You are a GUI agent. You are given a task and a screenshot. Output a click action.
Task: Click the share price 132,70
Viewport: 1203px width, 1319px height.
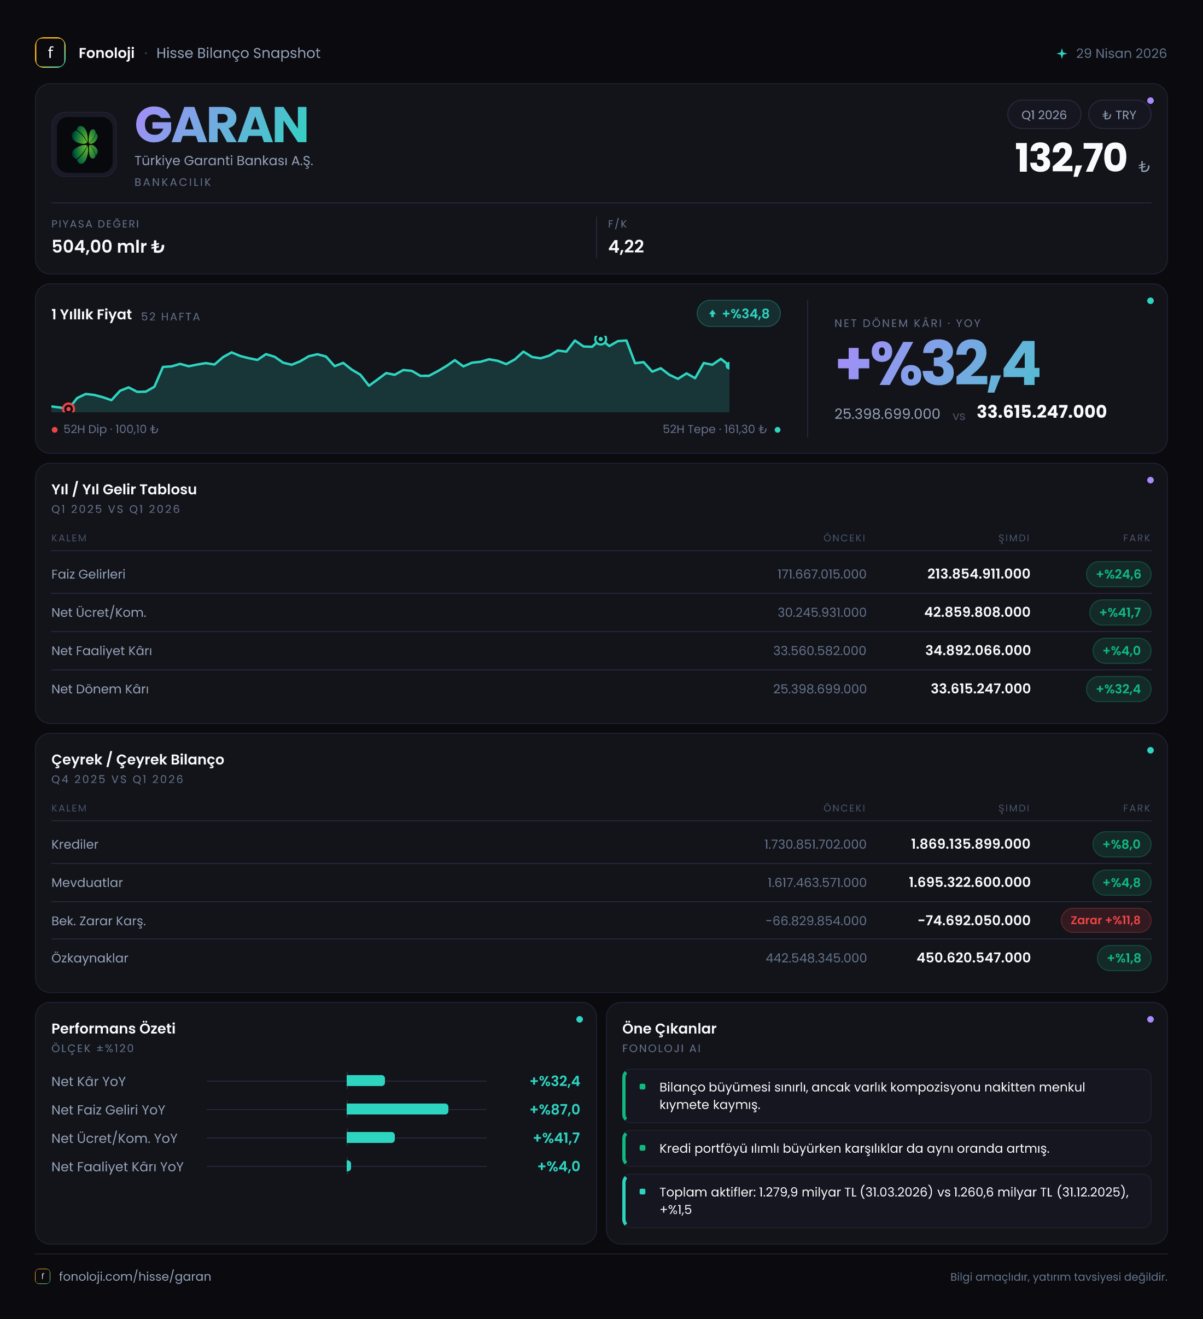point(1071,159)
